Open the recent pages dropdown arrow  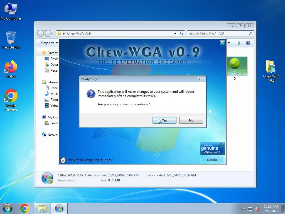pyautogui.click(x=54, y=34)
